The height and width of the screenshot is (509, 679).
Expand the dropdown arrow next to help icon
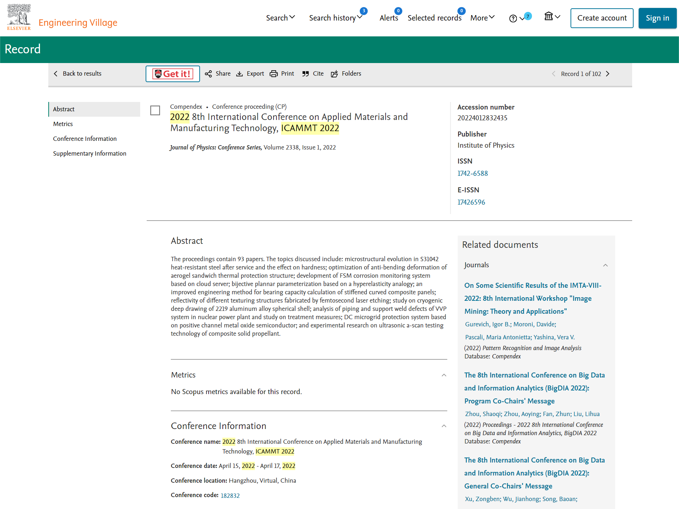(x=522, y=19)
